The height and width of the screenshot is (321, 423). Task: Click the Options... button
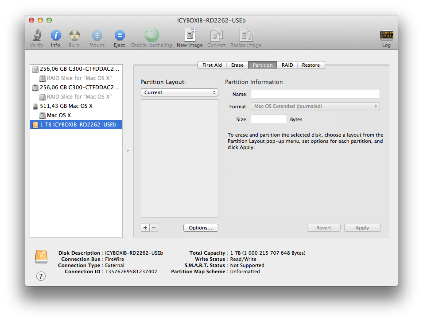coord(201,228)
